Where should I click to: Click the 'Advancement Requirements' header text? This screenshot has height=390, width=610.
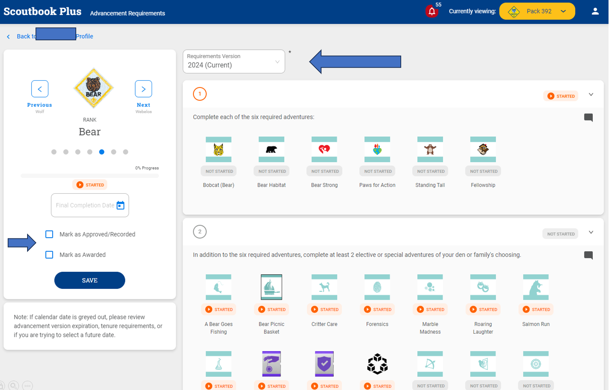[x=128, y=13]
